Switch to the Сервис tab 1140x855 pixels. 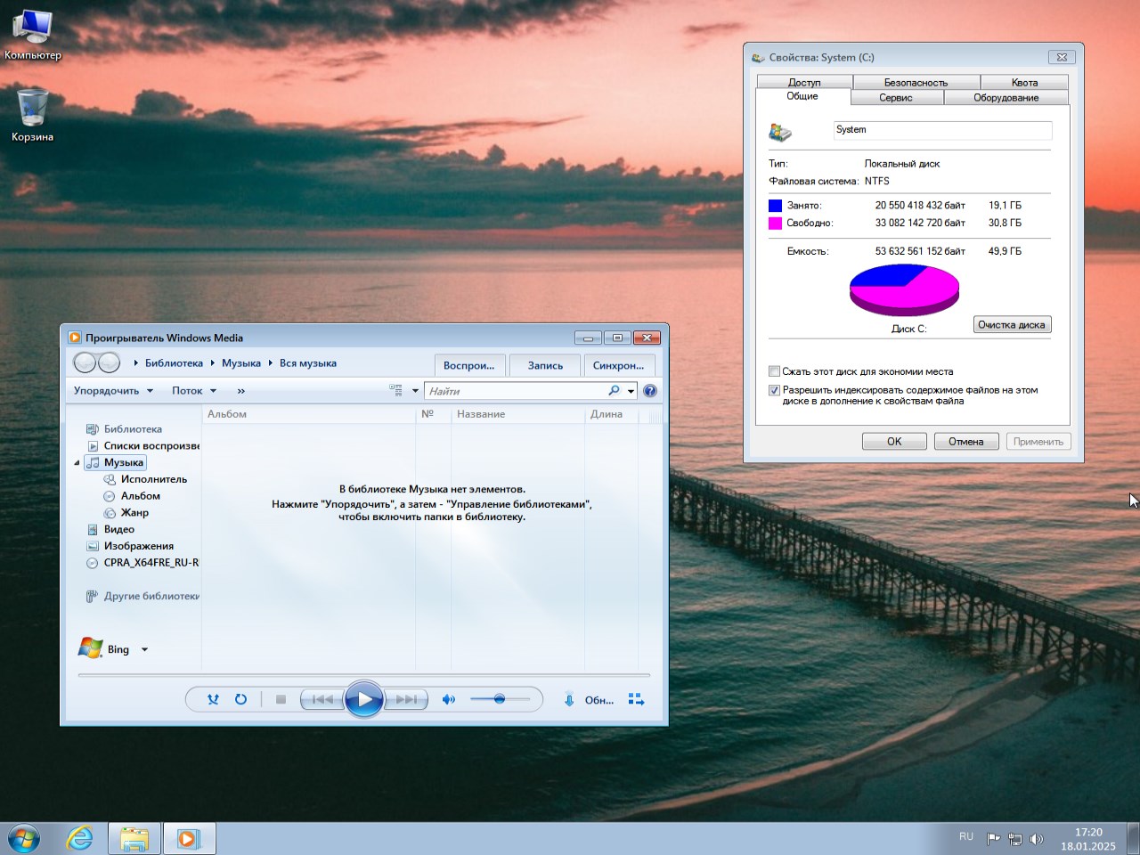click(896, 98)
